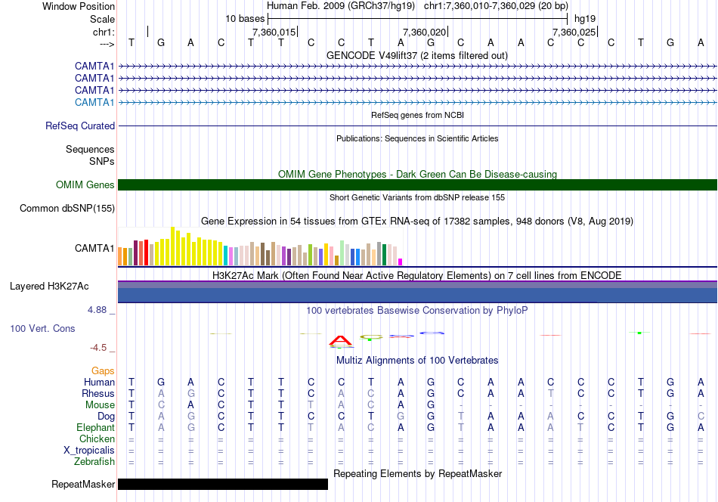Image resolution: width=718 pixels, height=502 pixels.
Task: Click the RefSeq genes from NCBI title
Action: pos(417,115)
